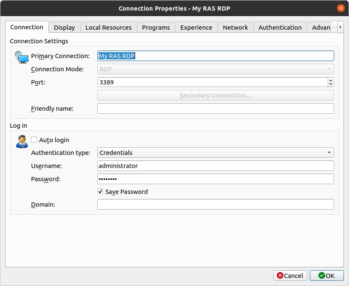Increase port number with up arrow
Screen dimensions: 349x286
[x=331, y=80]
